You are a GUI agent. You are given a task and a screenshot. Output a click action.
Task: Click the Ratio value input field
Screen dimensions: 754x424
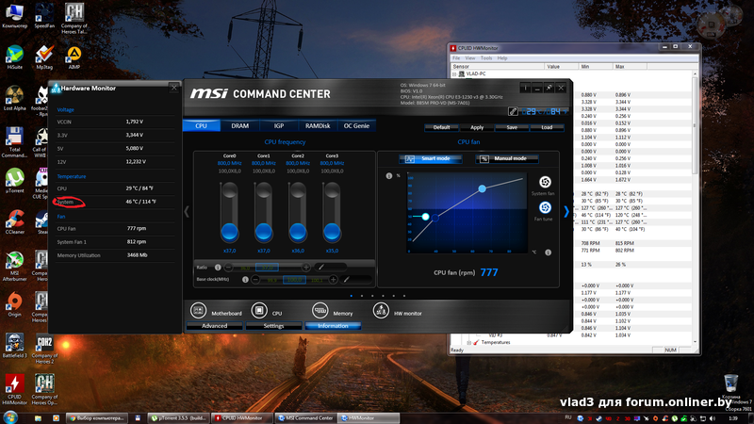click(x=267, y=268)
